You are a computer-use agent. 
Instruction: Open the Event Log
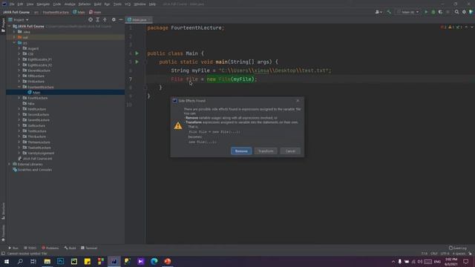pos(458,248)
